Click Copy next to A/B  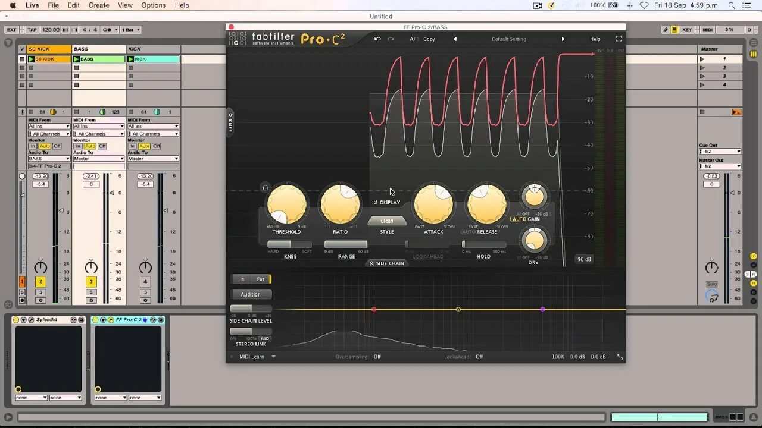[429, 39]
